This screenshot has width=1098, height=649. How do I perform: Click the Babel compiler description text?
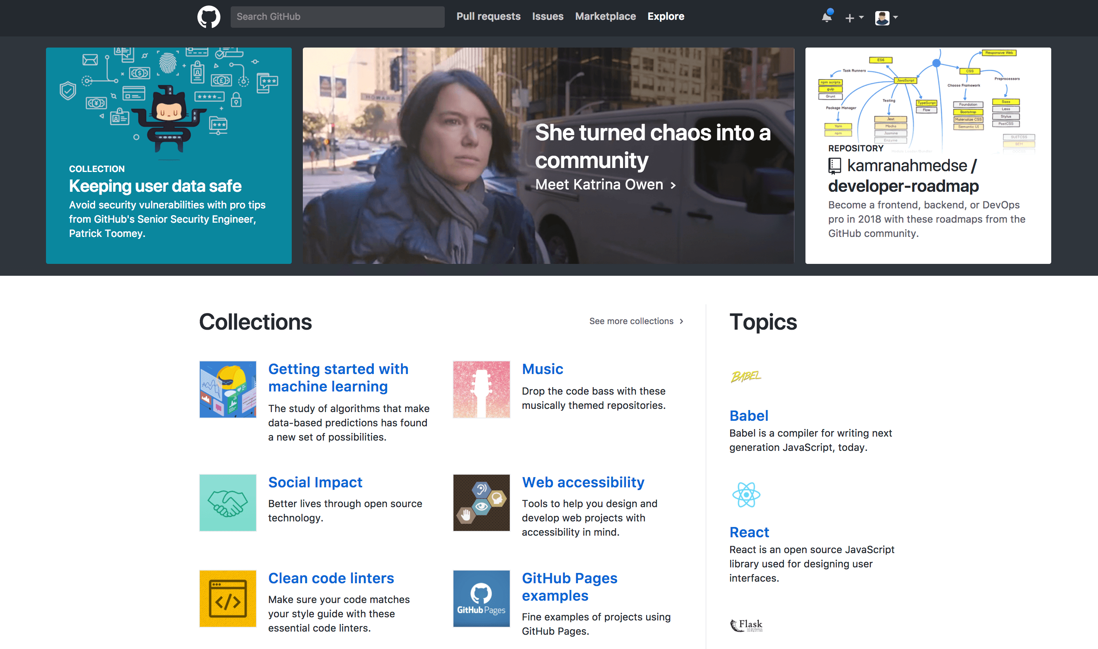(810, 441)
